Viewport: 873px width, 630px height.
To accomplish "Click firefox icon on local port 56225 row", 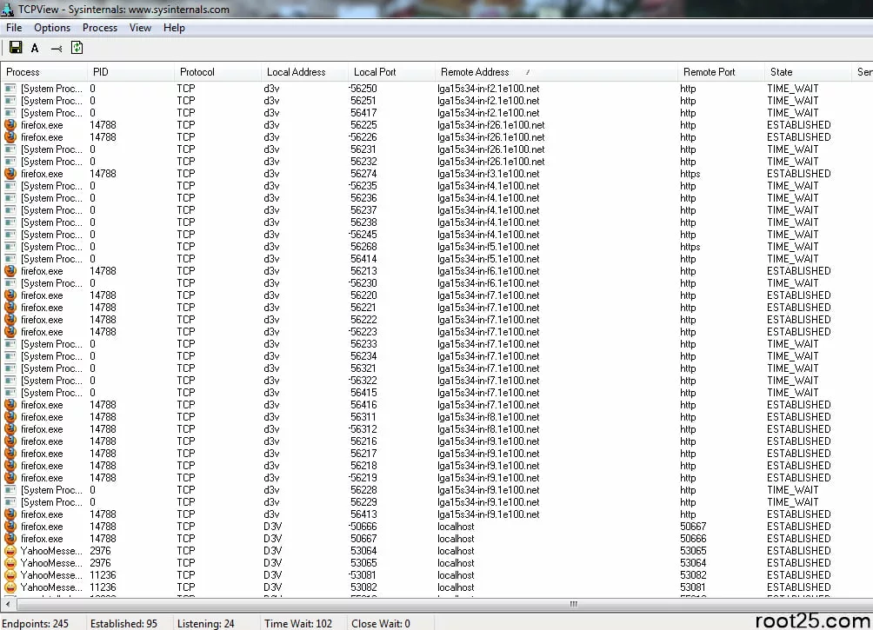I will [x=10, y=124].
